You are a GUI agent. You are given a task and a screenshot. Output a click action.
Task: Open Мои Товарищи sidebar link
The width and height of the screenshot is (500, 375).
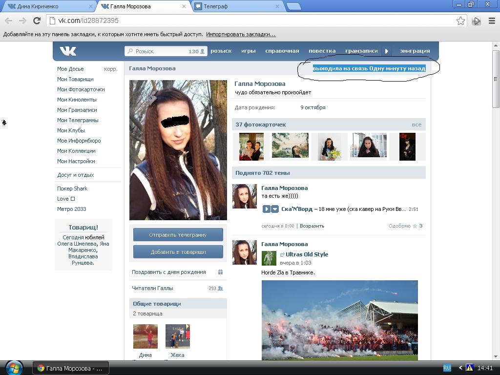(x=75, y=79)
